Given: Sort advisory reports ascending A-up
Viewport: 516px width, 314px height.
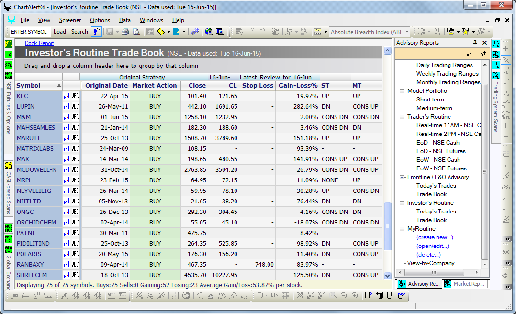Looking at the screenshot, I should point(483,54).
